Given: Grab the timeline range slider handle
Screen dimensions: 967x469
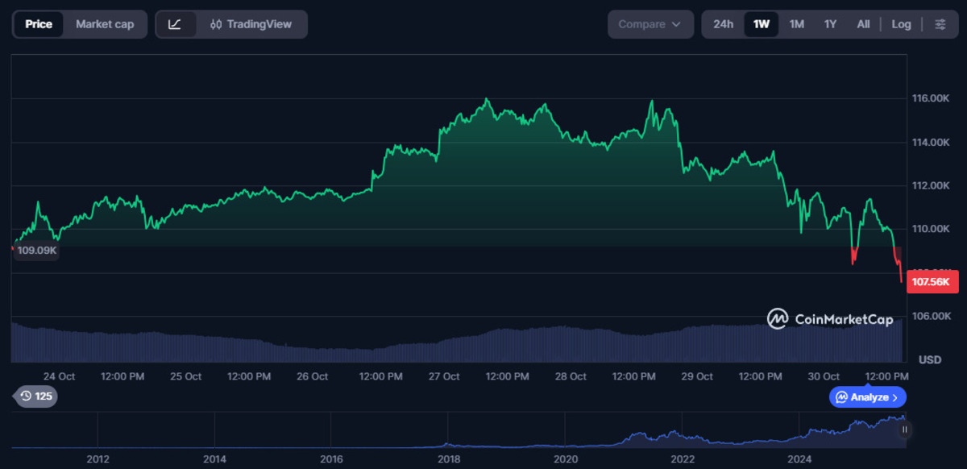Looking at the screenshot, I should (904, 430).
